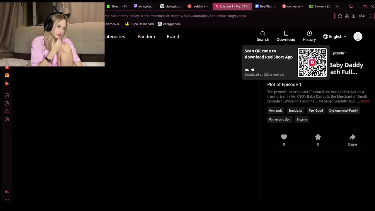Click the user profile avatar

[358, 36]
